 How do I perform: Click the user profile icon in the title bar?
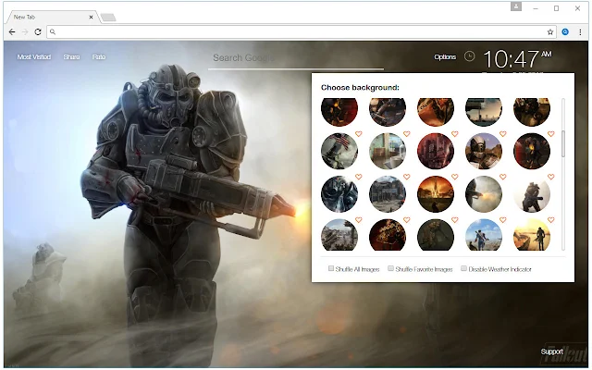click(516, 6)
